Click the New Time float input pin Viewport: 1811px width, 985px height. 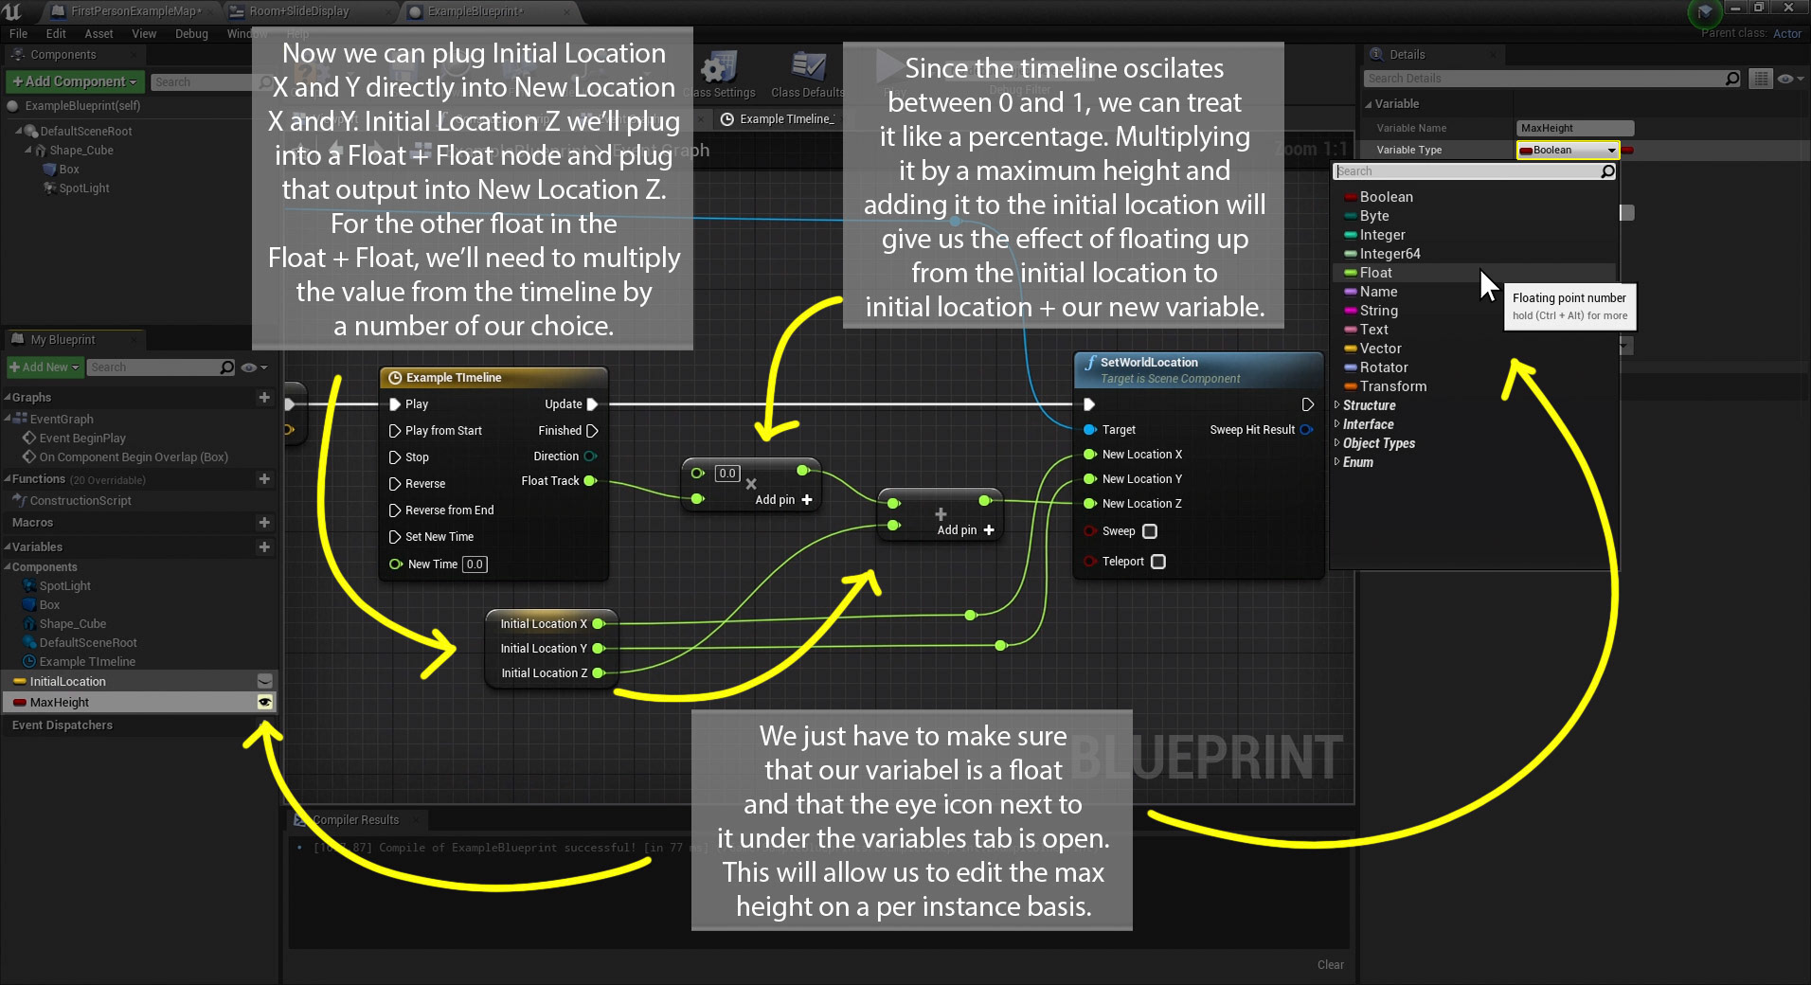coord(396,564)
